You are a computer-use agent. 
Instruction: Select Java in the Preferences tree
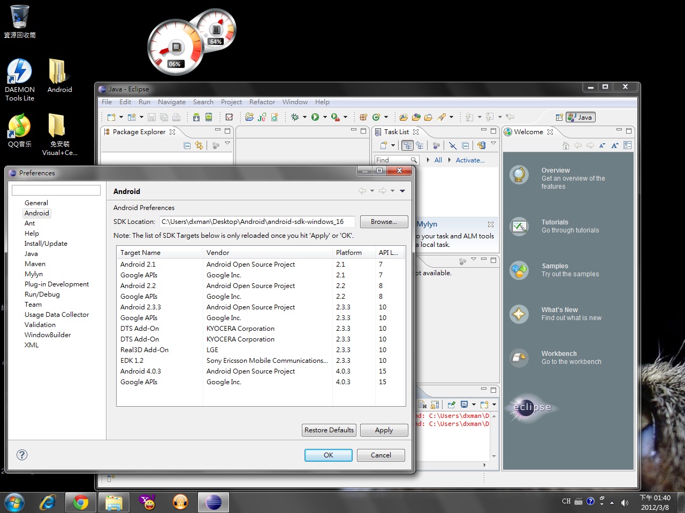pos(31,254)
